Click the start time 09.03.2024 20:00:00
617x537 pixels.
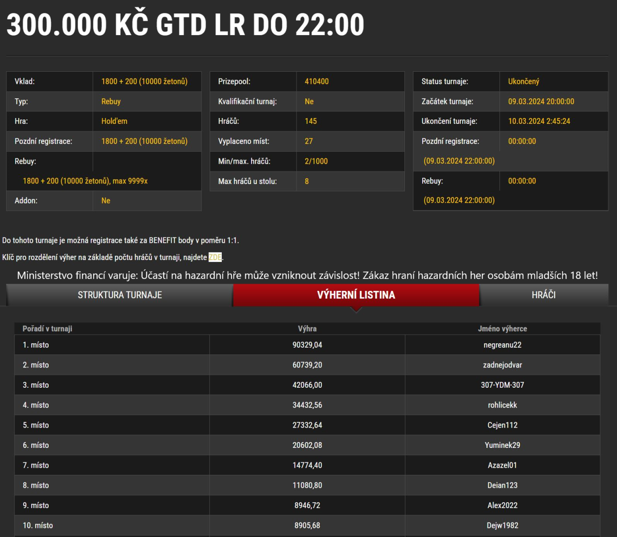(x=541, y=102)
